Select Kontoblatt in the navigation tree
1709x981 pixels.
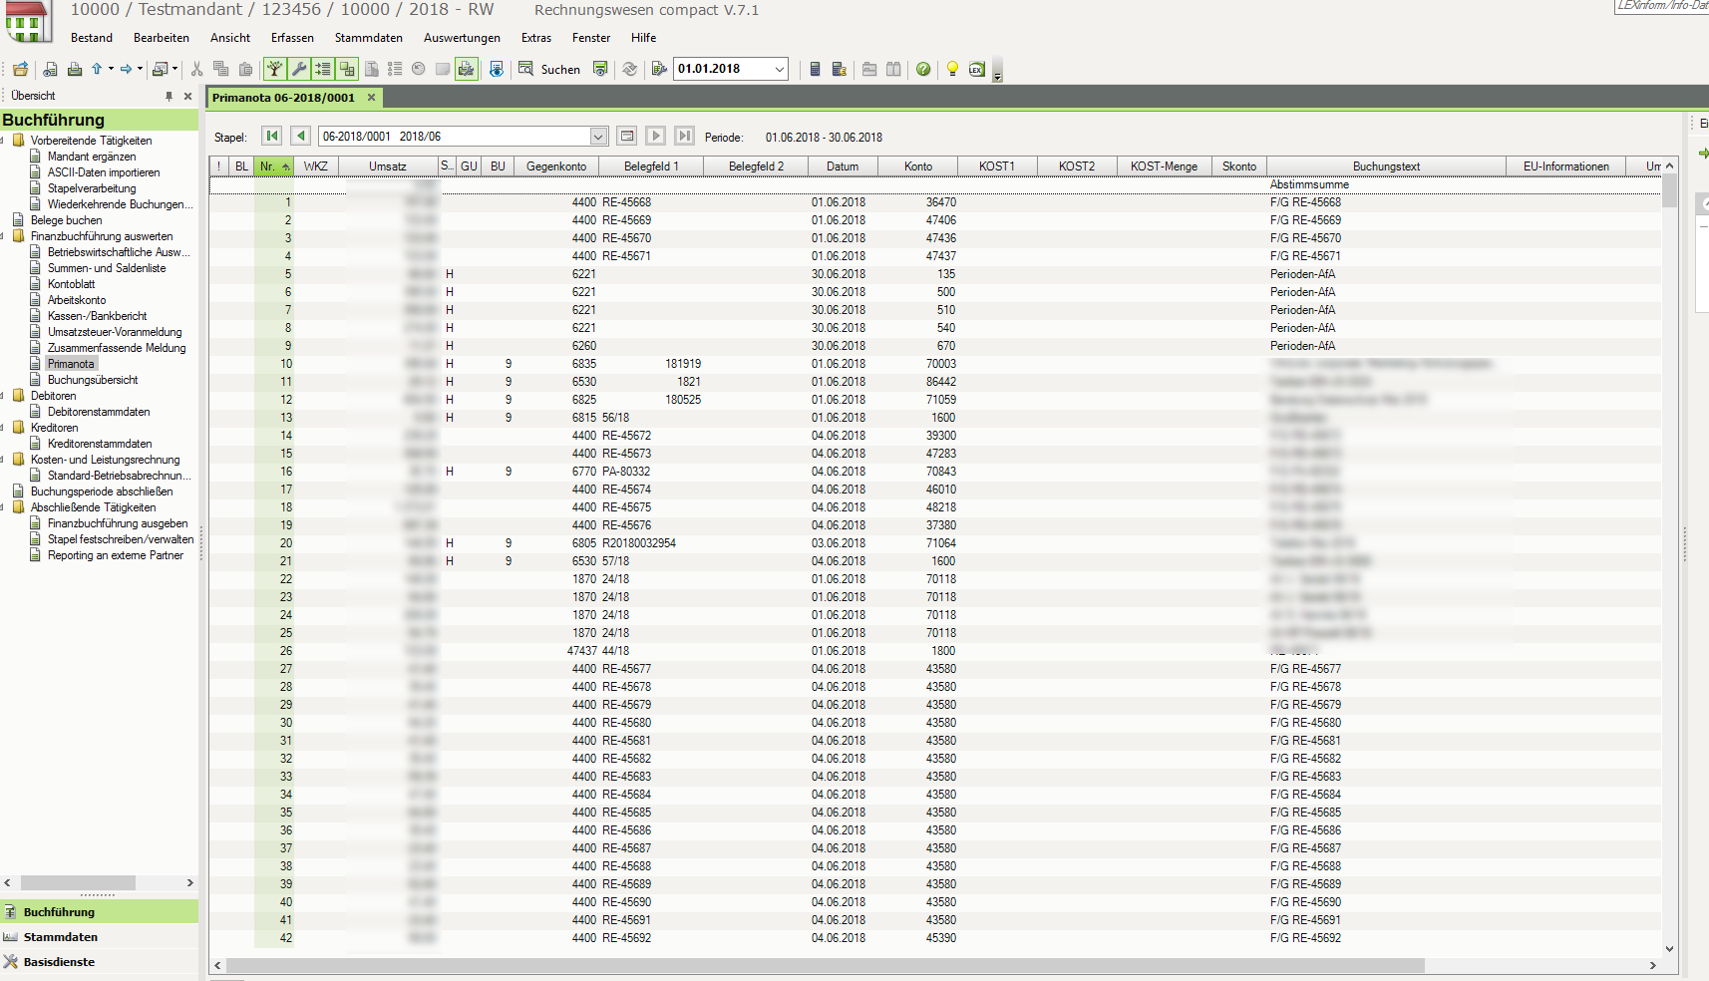click(71, 284)
